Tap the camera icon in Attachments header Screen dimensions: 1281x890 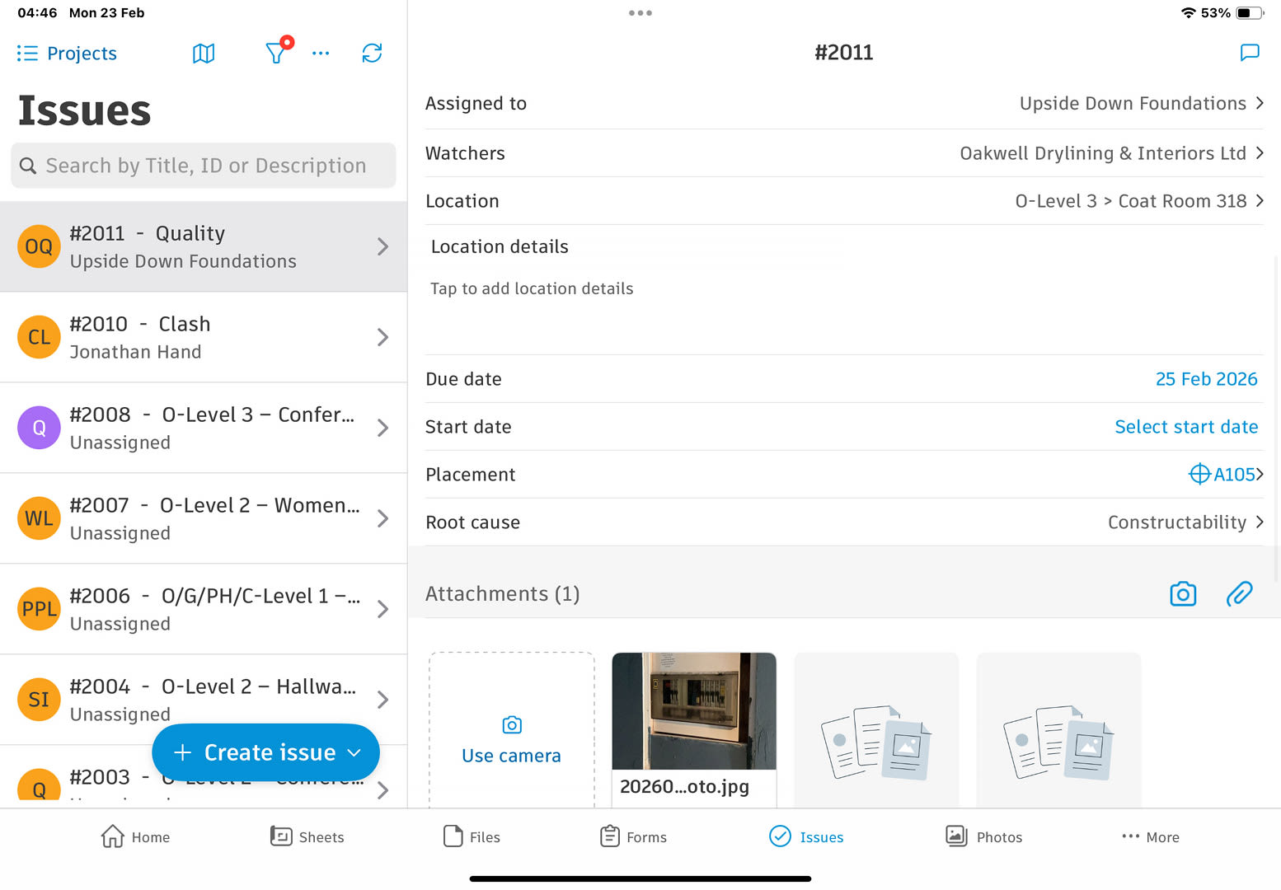tap(1183, 594)
